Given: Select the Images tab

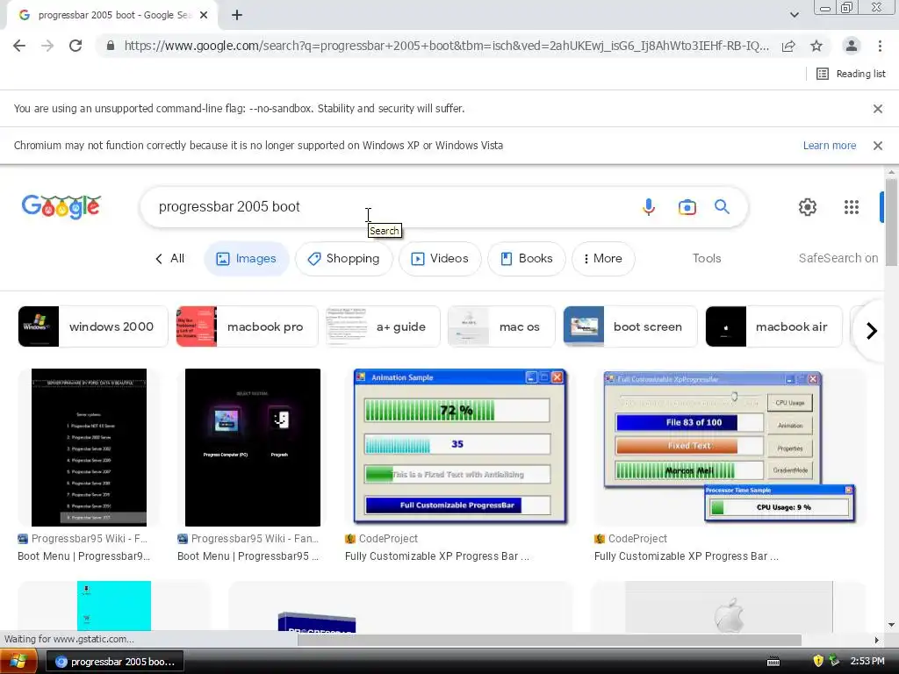Looking at the screenshot, I should 247,259.
